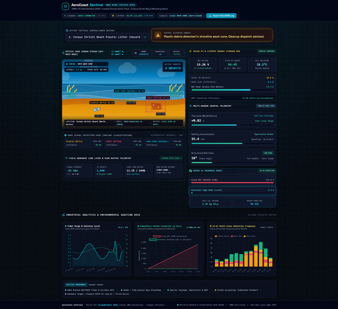This screenshot has height=309, width=338.
Task: Click the salinity concentration progress bar
Action: click(x=232, y=143)
